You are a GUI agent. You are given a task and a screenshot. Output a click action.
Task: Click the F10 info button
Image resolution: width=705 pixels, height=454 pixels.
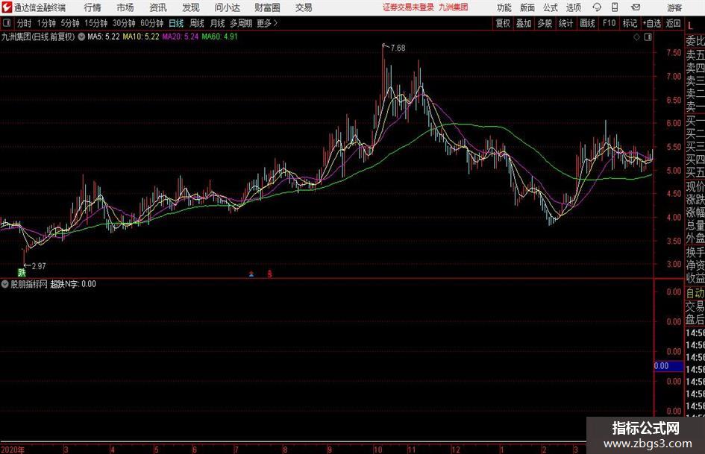coord(610,23)
